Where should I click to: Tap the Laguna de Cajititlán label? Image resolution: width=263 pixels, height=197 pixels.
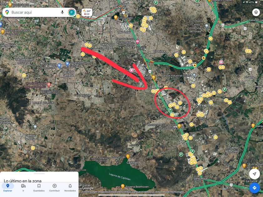[x=120, y=177]
